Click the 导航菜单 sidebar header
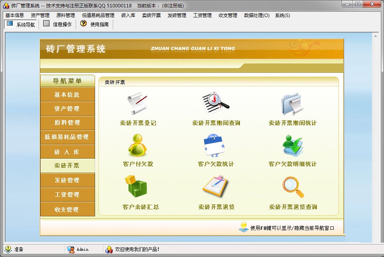This screenshot has height=257, width=384. [67, 81]
